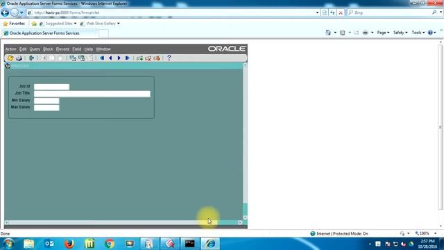Click the Enter Query toolbar icon
The width and height of the screenshot is (444, 250).
point(73,58)
